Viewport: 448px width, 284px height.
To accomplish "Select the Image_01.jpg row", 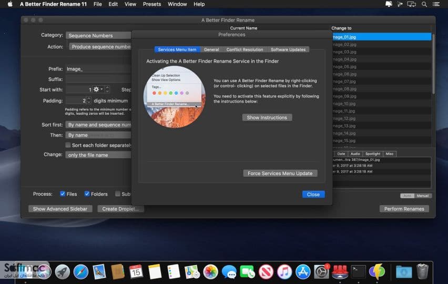I will pyautogui.click(x=382, y=37).
